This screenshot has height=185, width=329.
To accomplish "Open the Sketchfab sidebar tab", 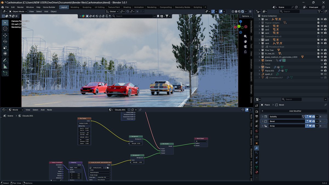I will click(x=251, y=90).
